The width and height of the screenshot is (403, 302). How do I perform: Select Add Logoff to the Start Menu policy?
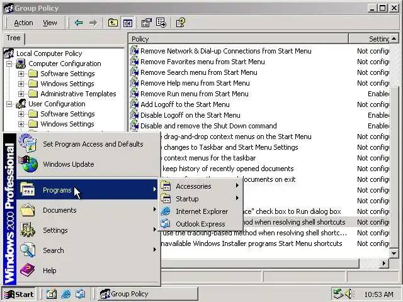coord(184,104)
